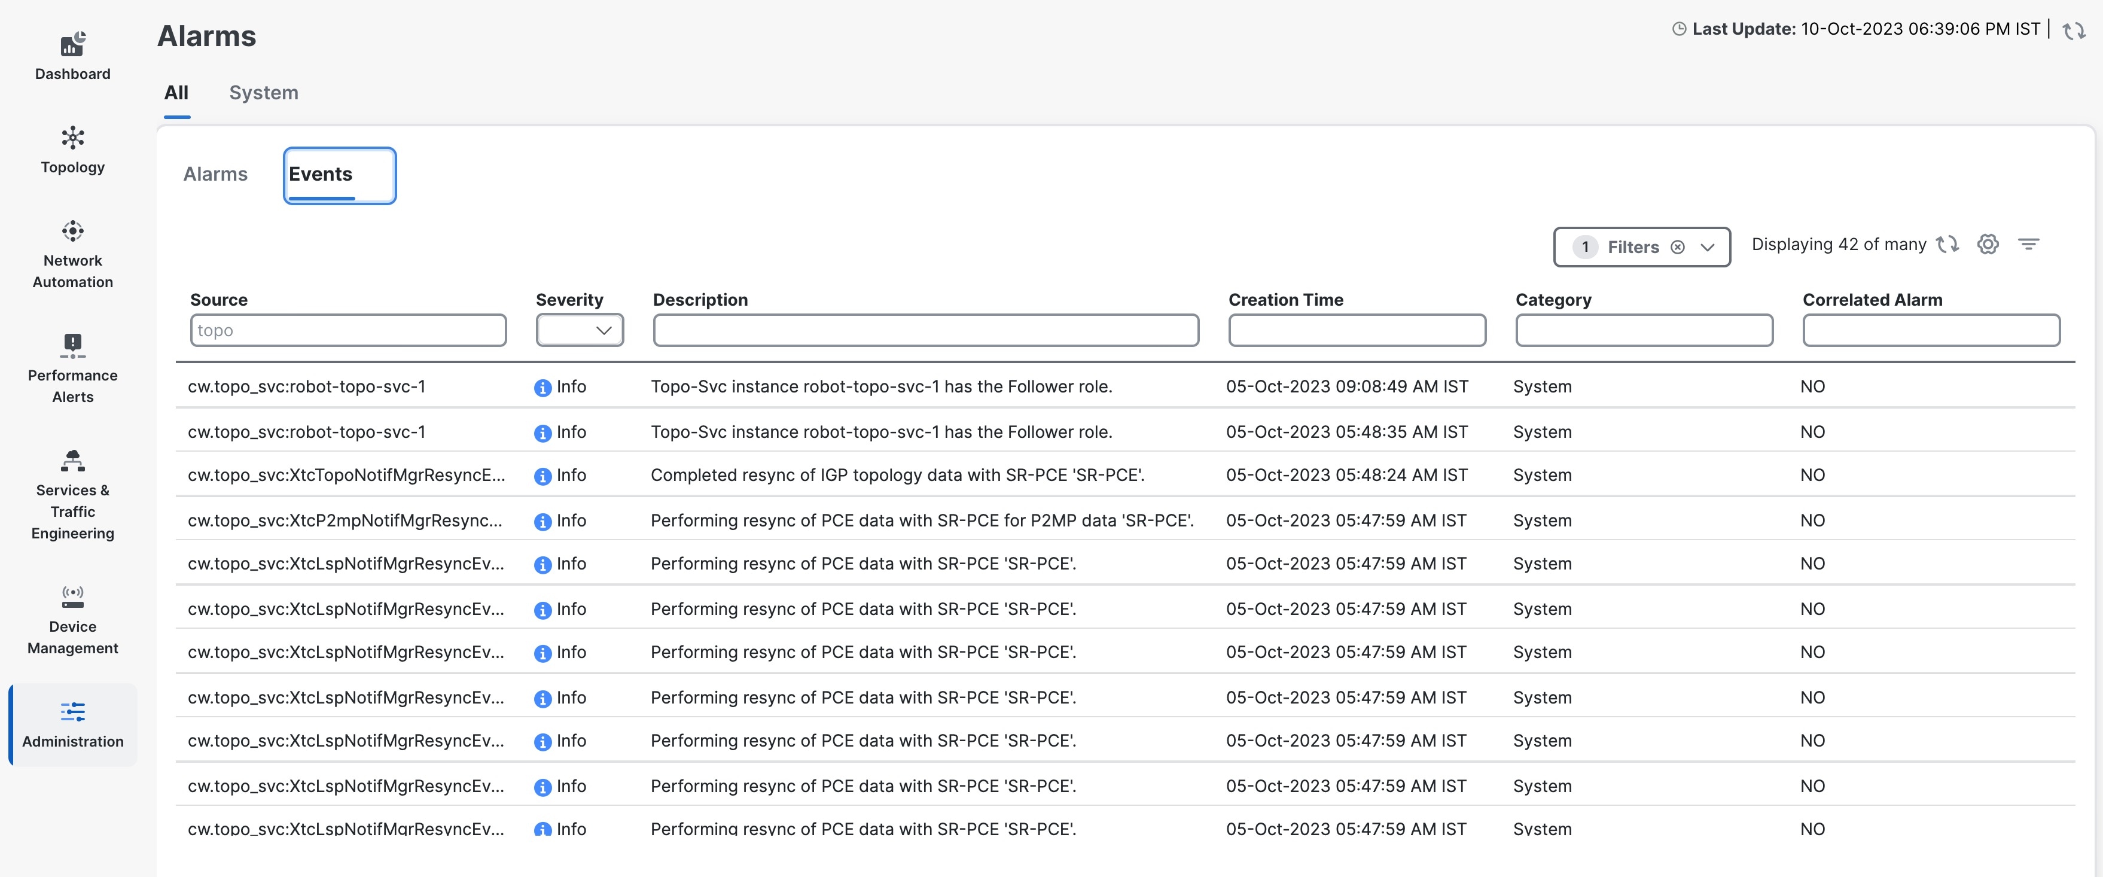Click the Correlated Alarm filter field

pyautogui.click(x=1931, y=330)
